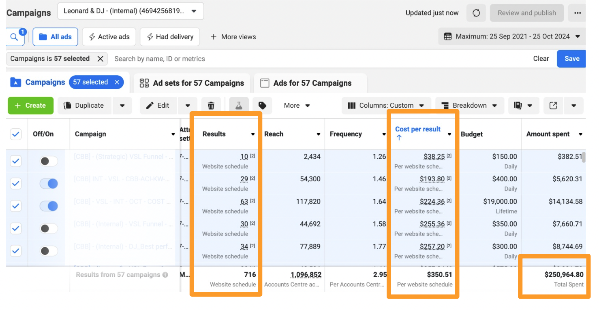Image resolution: width=599 pixels, height=310 pixels.
Task: Click the table vertical scrollbar
Action: (584, 157)
